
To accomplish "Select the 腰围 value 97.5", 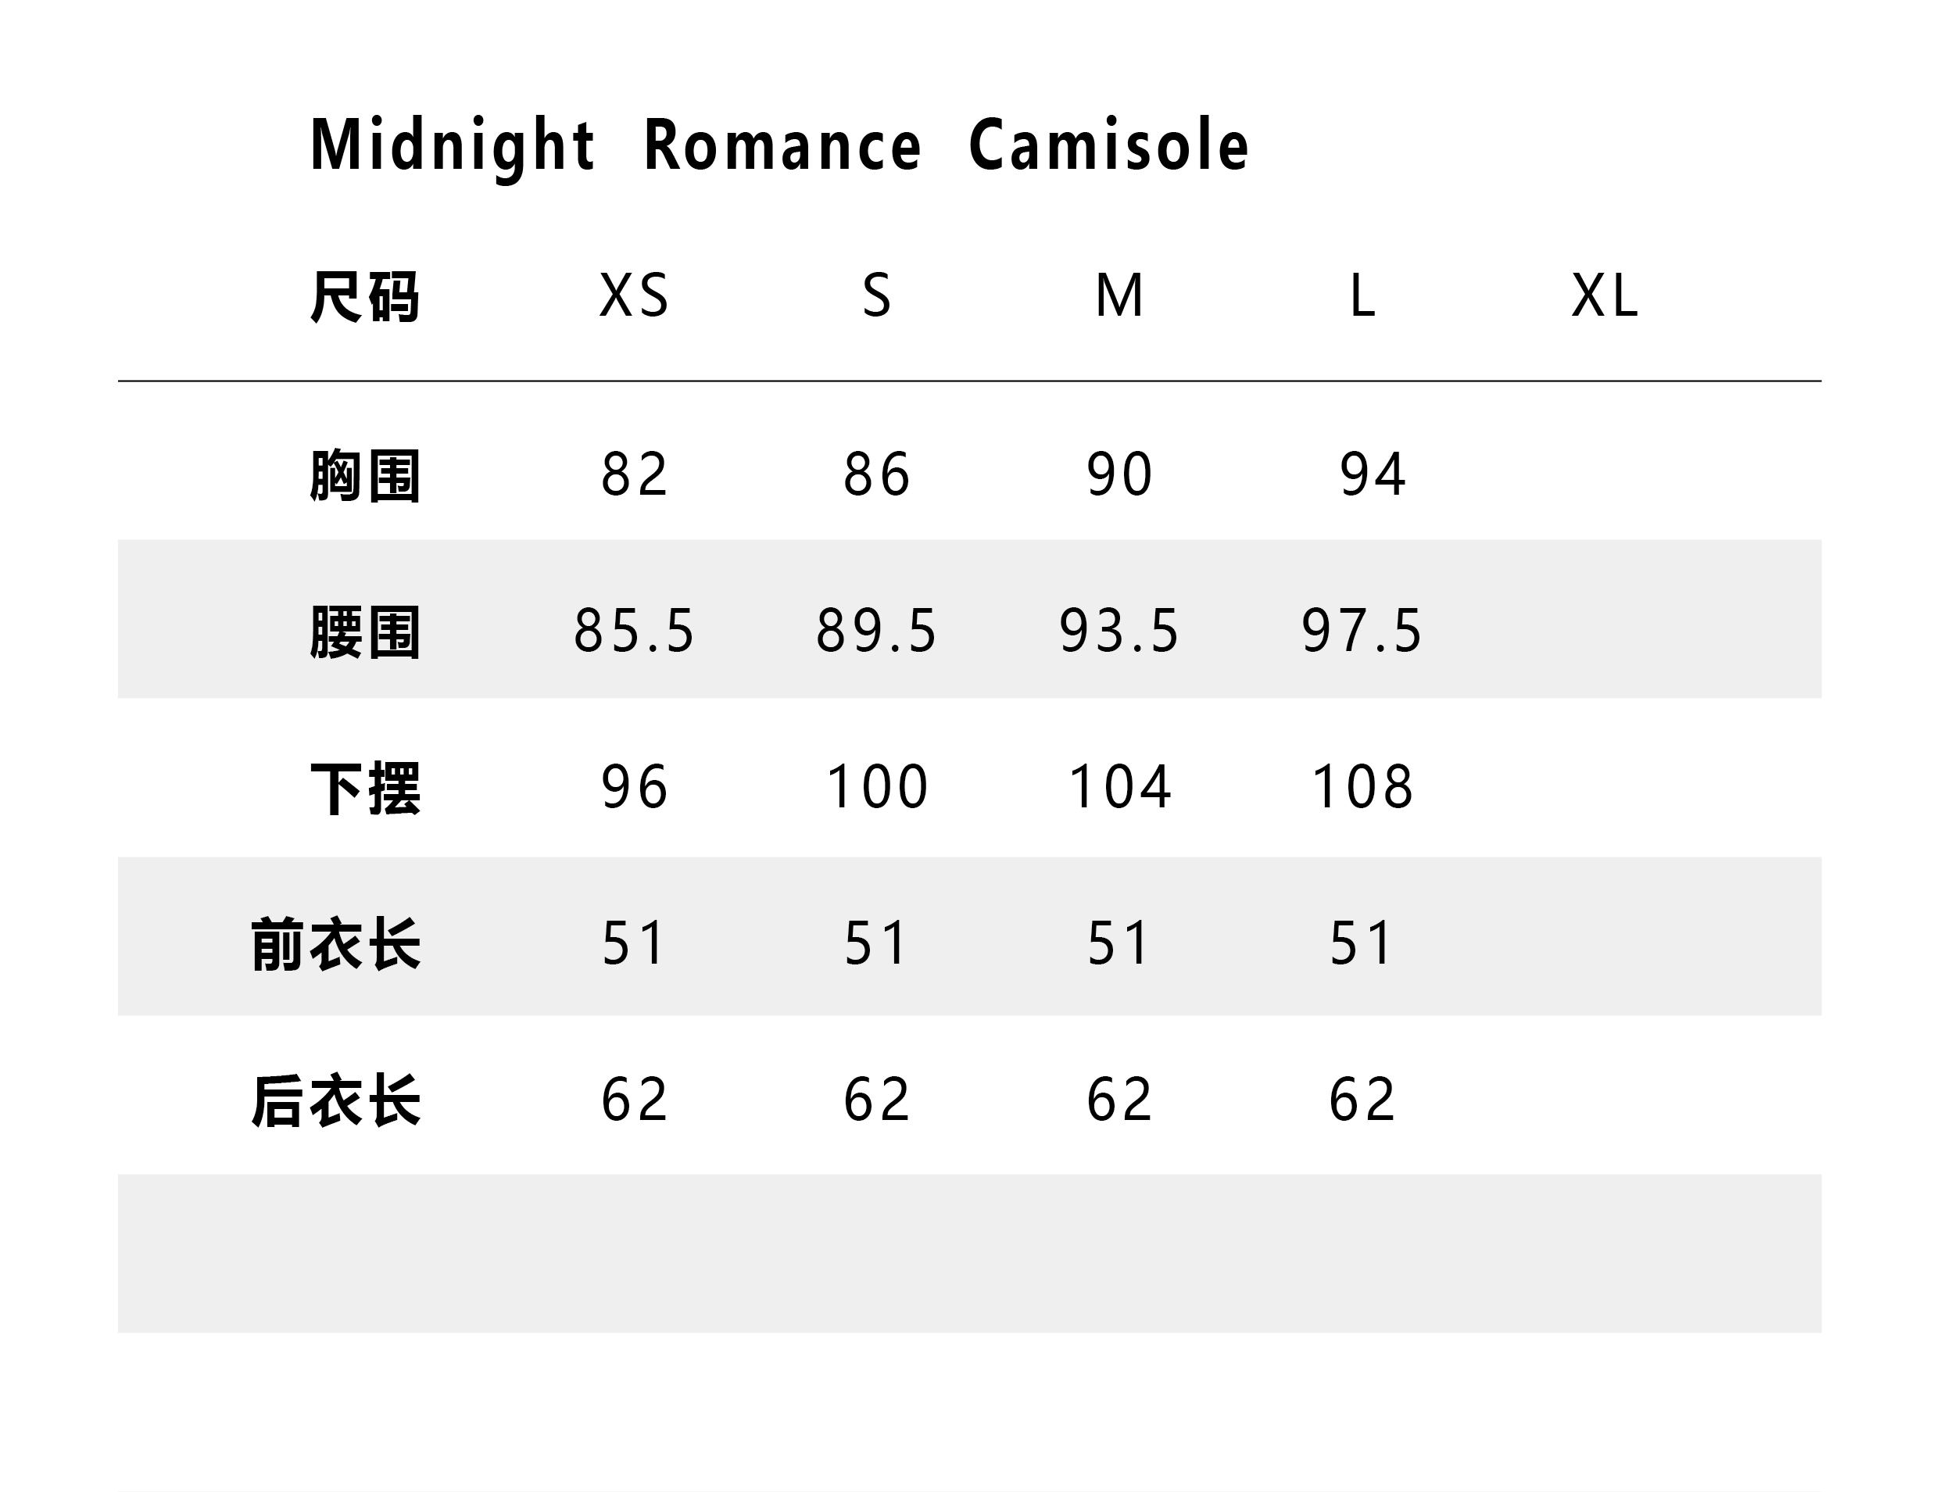I will pos(1362,631).
